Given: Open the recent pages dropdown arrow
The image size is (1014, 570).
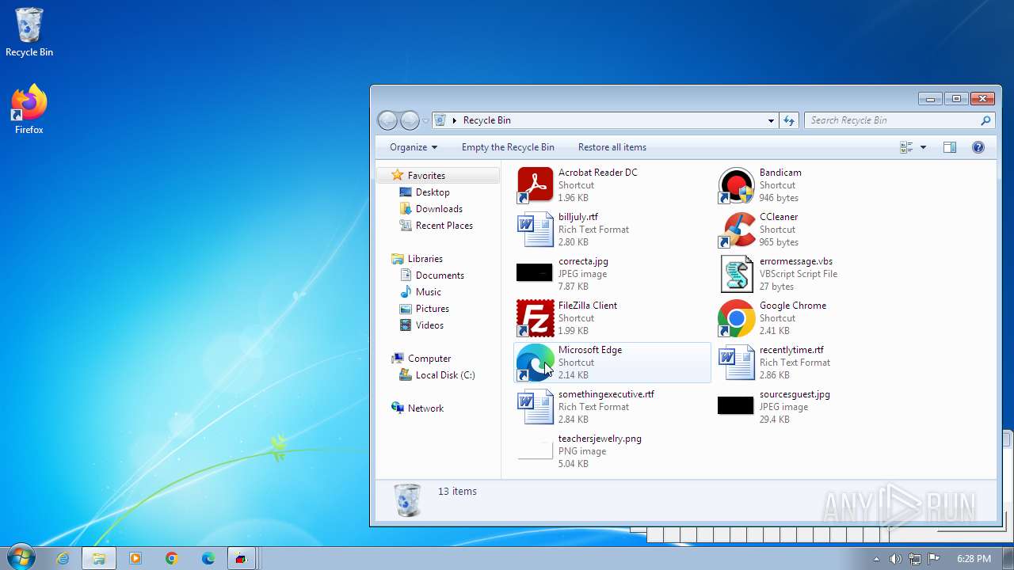Looking at the screenshot, I should pyautogui.click(x=425, y=121).
